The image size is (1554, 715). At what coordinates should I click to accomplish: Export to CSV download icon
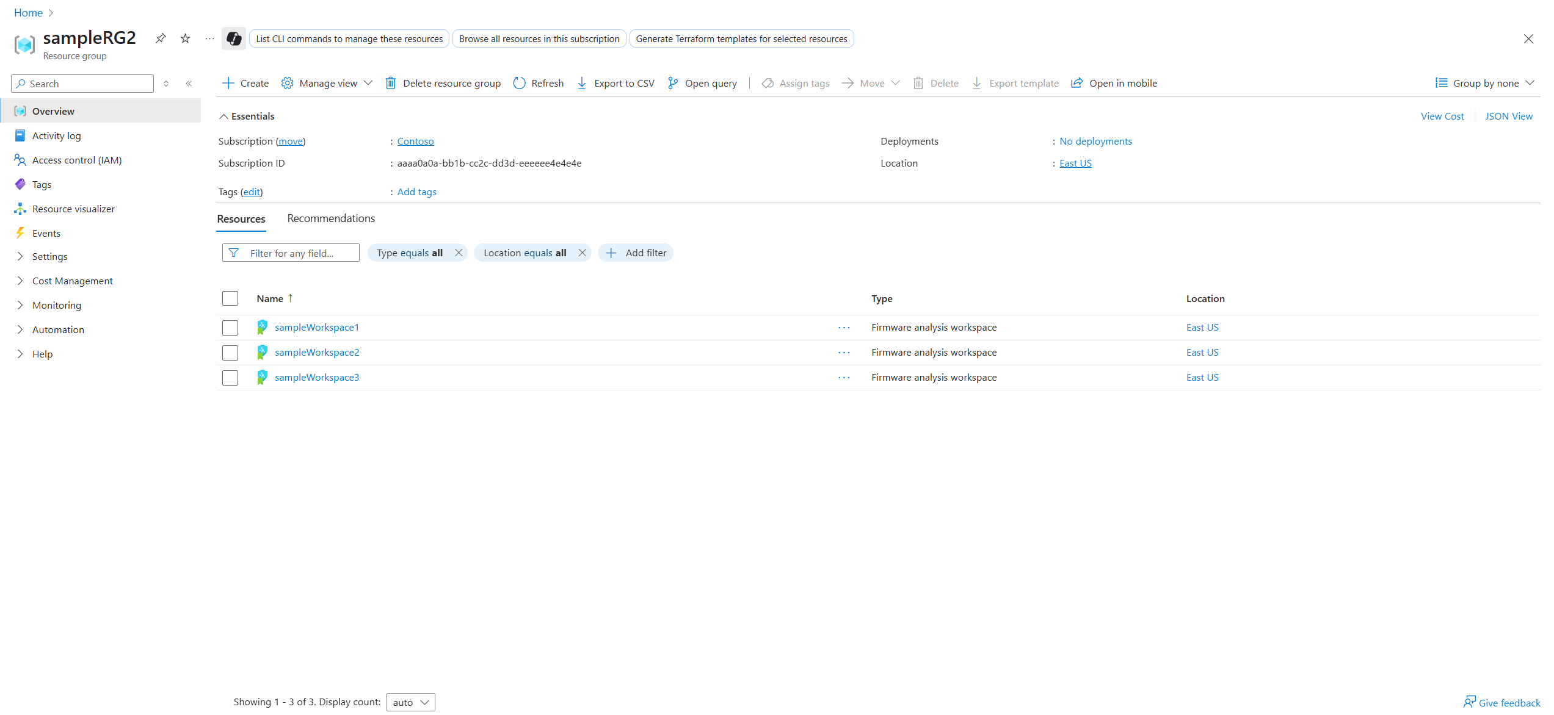[x=582, y=83]
